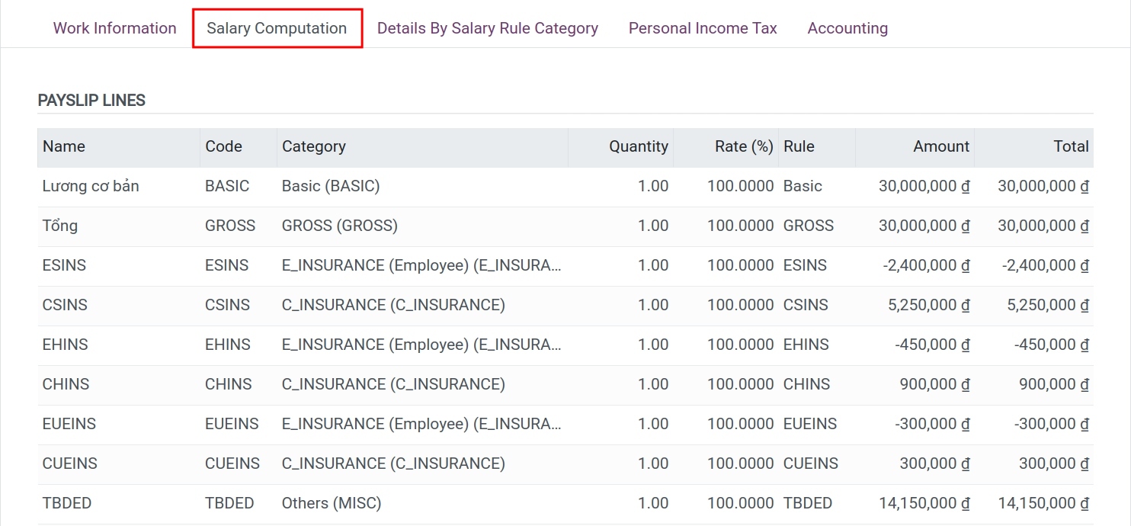Sort the table by the Name column
Image resolution: width=1131 pixels, height=526 pixels.
(x=64, y=146)
